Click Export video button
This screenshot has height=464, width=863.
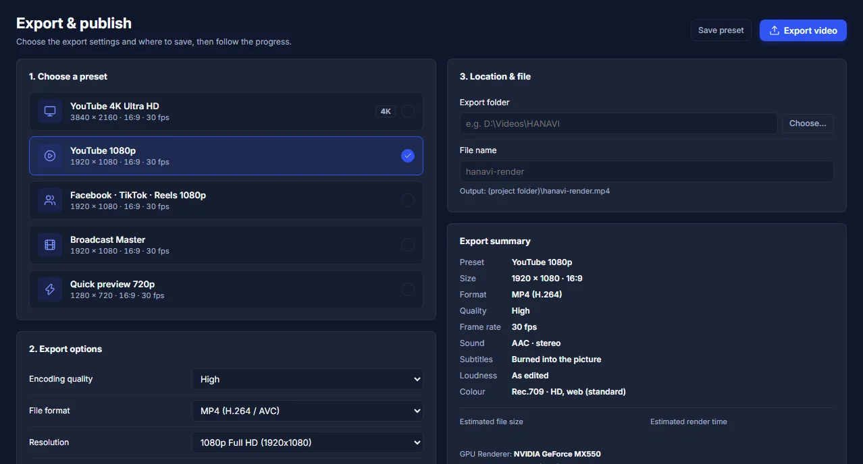pos(803,30)
